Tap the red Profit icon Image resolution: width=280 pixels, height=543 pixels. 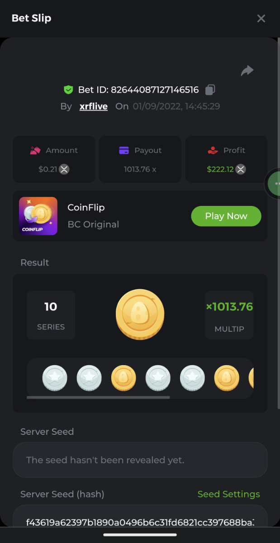click(213, 150)
